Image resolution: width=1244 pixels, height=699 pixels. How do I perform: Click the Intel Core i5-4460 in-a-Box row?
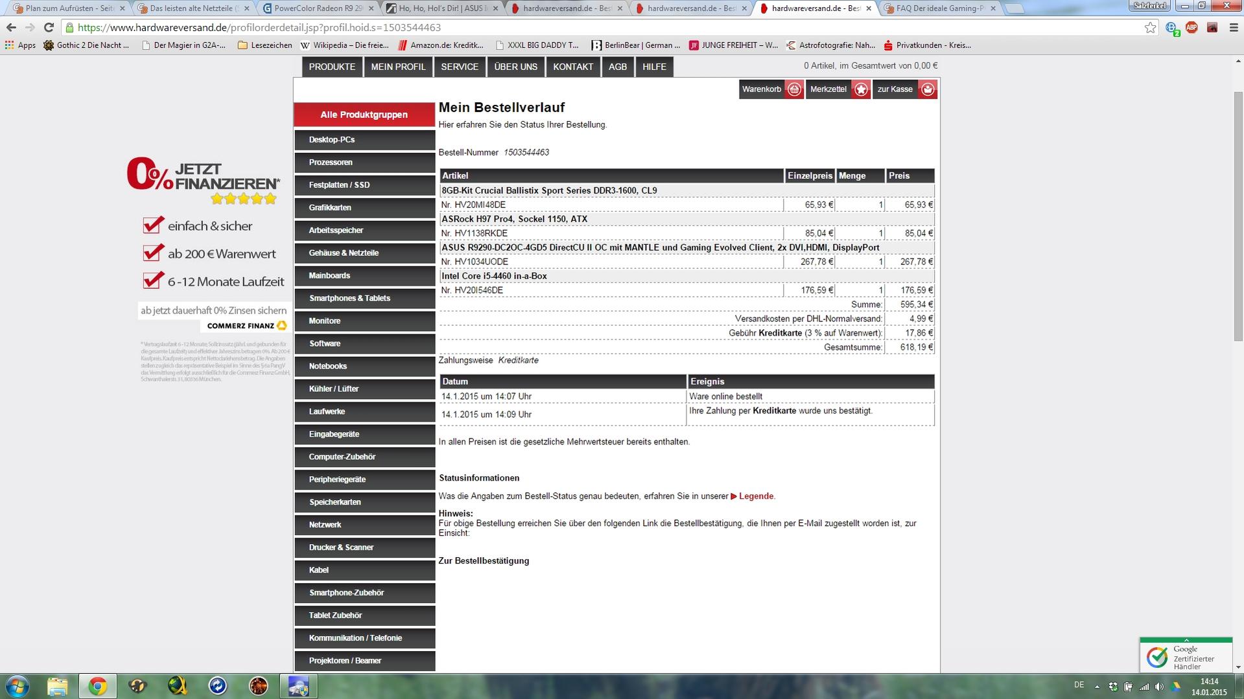tap(687, 276)
